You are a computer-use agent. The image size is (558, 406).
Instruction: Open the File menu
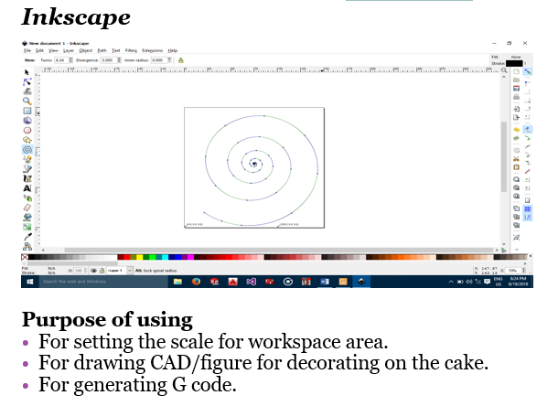click(27, 50)
